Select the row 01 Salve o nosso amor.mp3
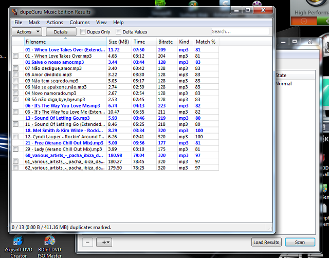Viewport: 329px width, 258px height. pyautogui.click(x=115, y=62)
